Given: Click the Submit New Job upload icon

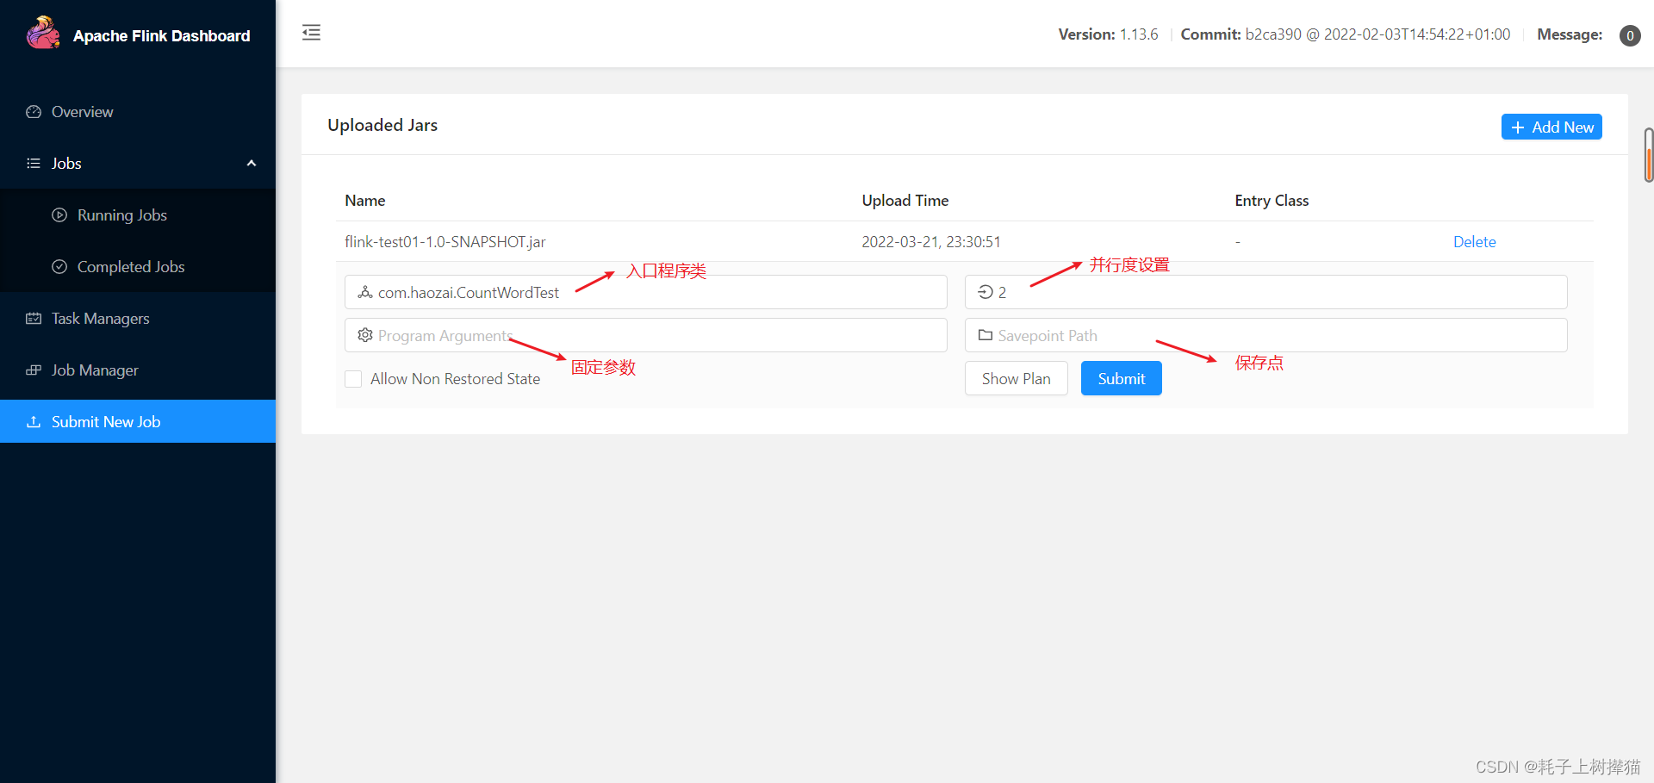Looking at the screenshot, I should (x=34, y=422).
